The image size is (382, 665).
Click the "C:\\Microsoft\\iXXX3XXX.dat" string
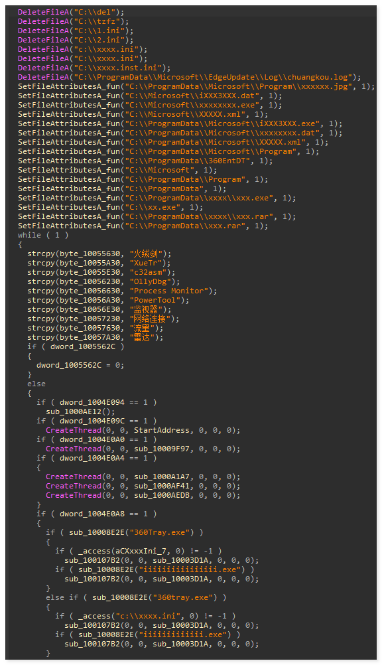click(194, 96)
